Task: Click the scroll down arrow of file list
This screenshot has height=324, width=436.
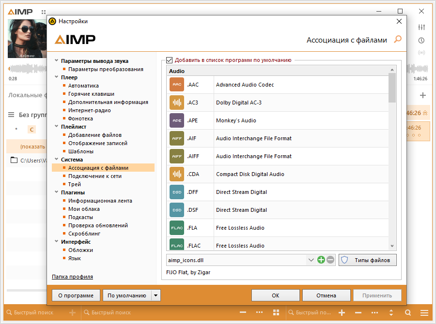Action: click(392, 246)
